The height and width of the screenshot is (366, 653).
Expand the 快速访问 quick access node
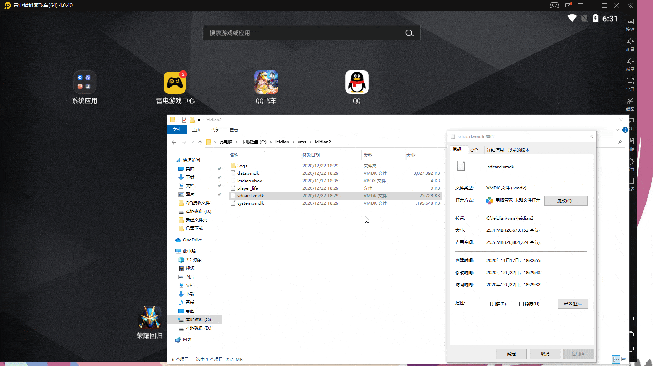(x=172, y=160)
